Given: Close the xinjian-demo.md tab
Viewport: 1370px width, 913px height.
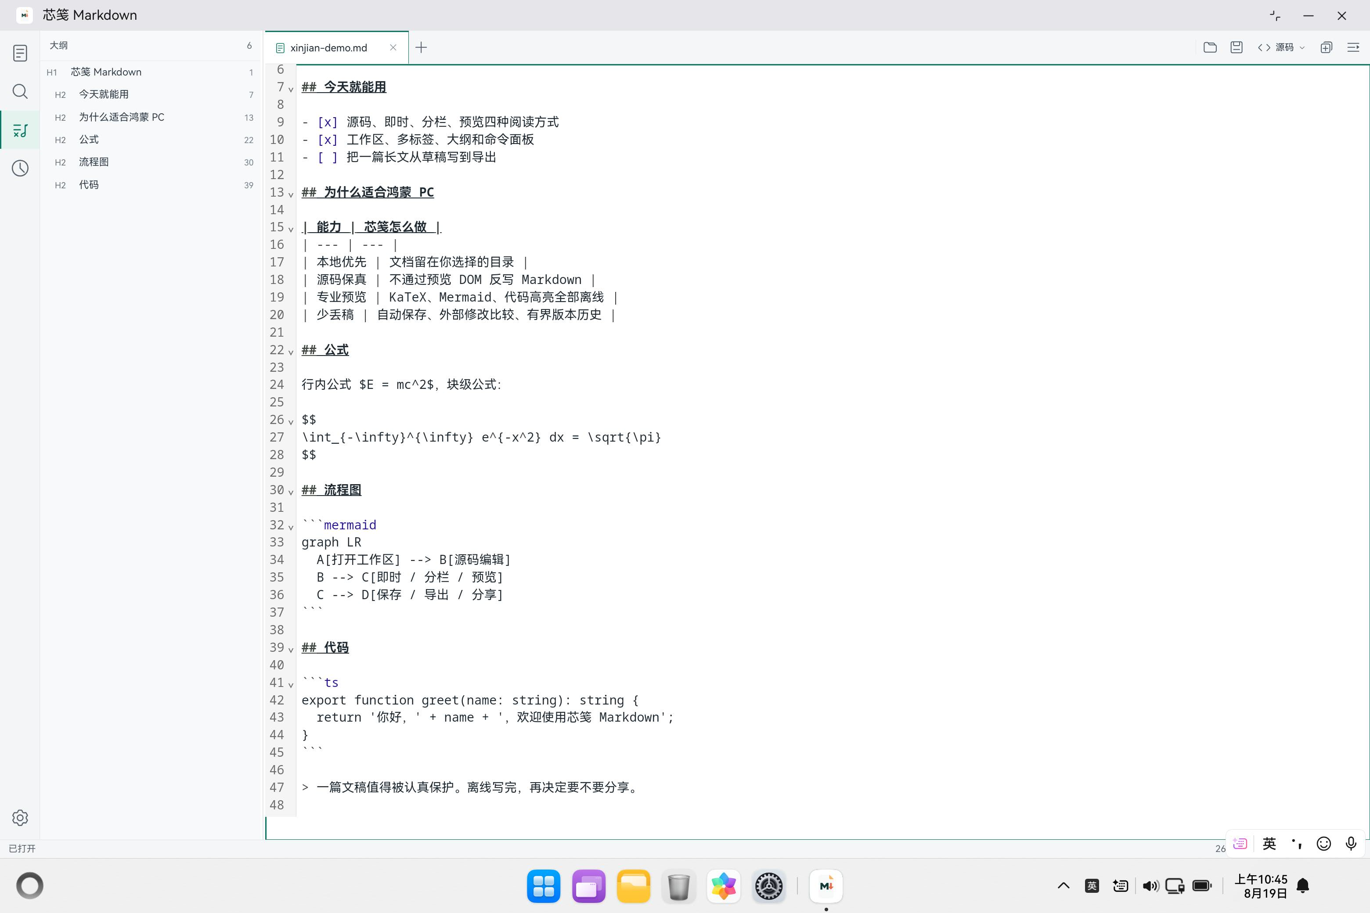Looking at the screenshot, I should click(x=393, y=47).
